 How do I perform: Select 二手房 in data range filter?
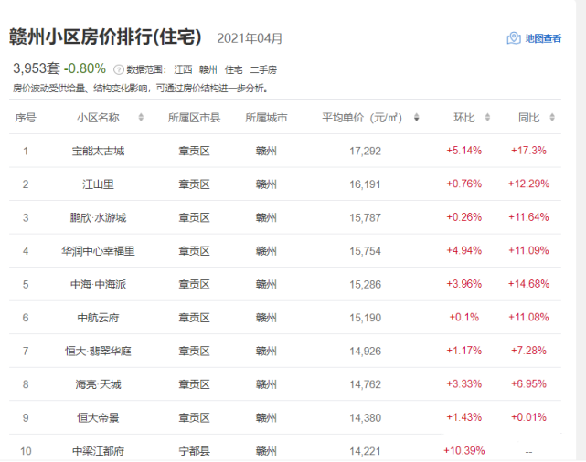pyautogui.click(x=263, y=69)
